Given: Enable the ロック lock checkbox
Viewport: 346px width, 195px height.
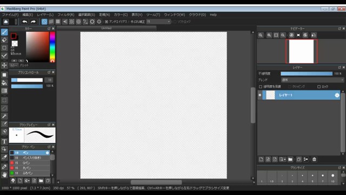Looking at the screenshot, I should coord(319,87).
